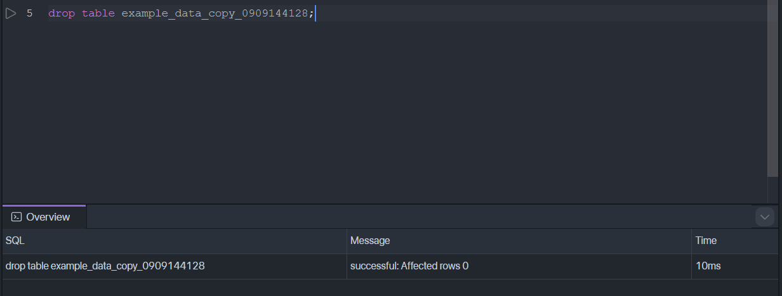Click the 'successful: Affected rows 0' message cell
Viewport: 782px width, 296px height.
(409, 266)
